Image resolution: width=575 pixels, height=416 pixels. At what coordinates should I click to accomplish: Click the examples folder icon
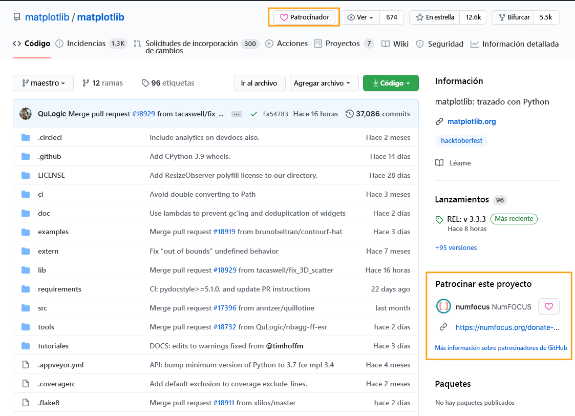point(26,232)
